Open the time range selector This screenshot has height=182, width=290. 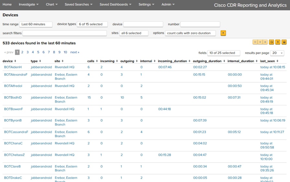36,24
